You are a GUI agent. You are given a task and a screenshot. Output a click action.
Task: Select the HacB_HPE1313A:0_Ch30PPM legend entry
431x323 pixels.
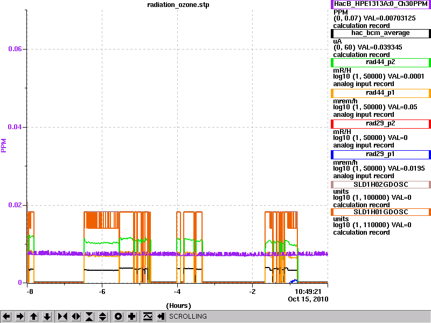coord(381,4)
